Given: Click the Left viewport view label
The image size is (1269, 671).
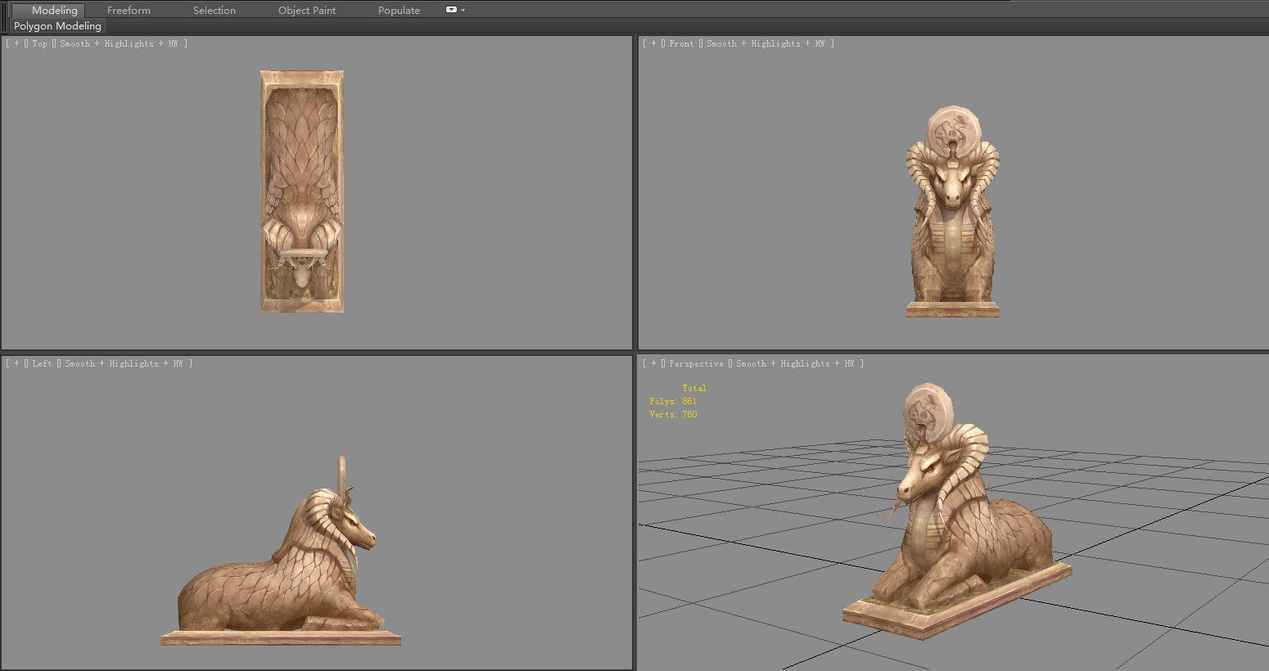Looking at the screenshot, I should [x=42, y=364].
